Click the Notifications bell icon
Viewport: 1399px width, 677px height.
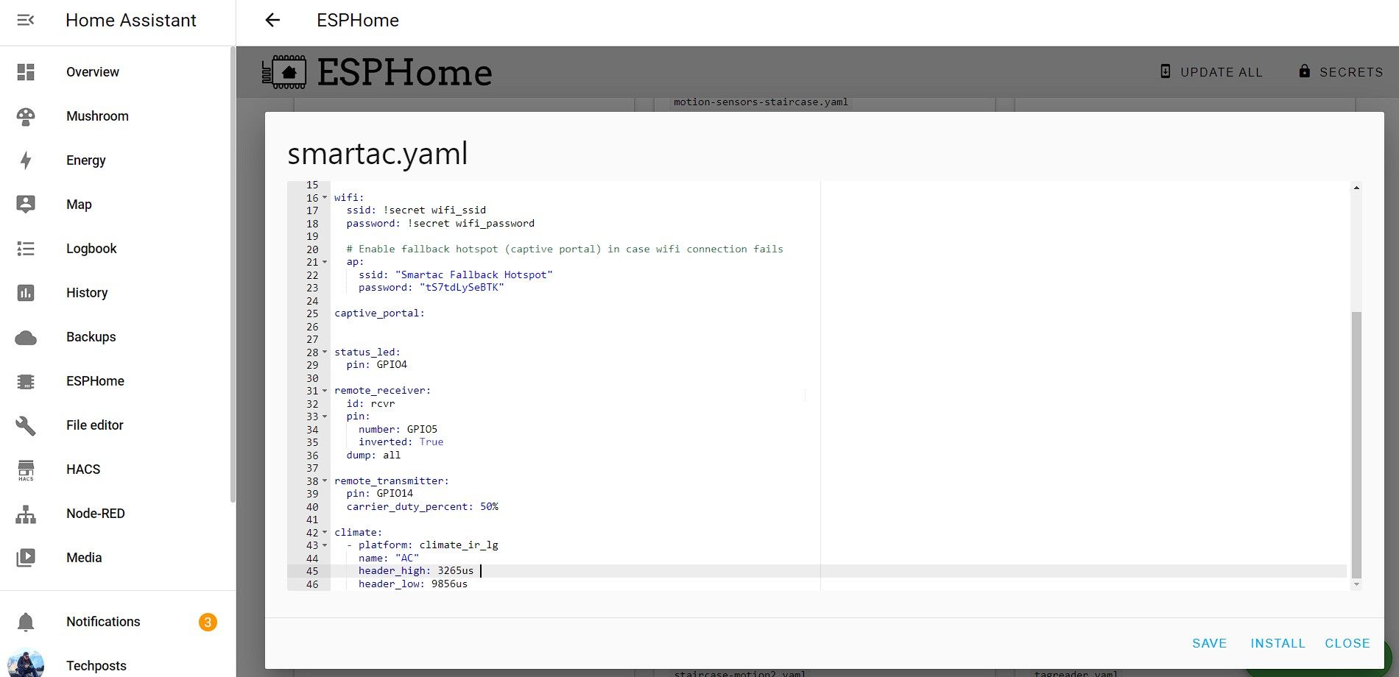coord(26,622)
